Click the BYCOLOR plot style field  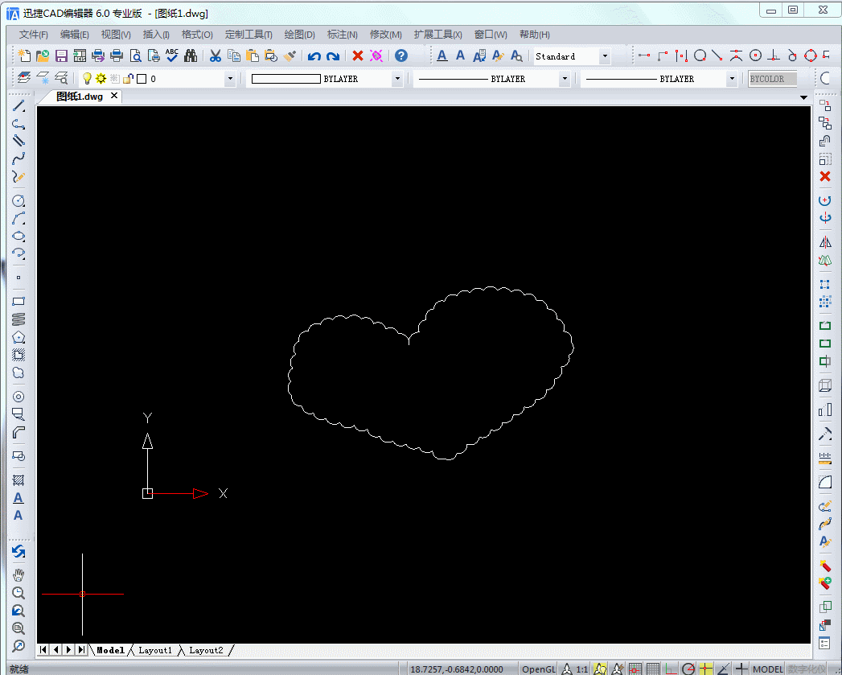(x=772, y=79)
